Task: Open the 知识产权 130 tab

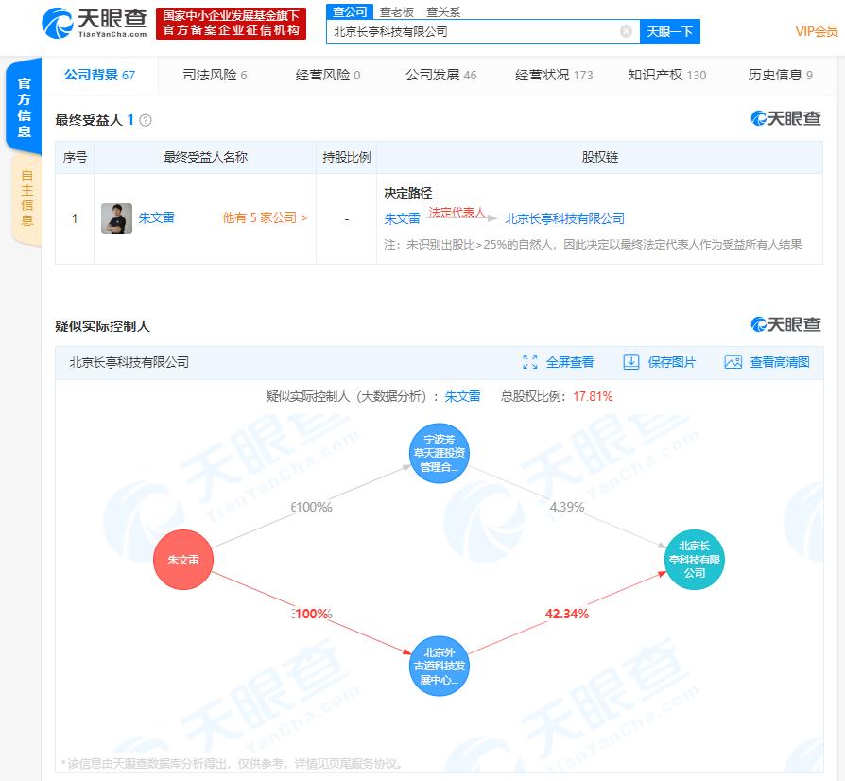Action: (667, 75)
